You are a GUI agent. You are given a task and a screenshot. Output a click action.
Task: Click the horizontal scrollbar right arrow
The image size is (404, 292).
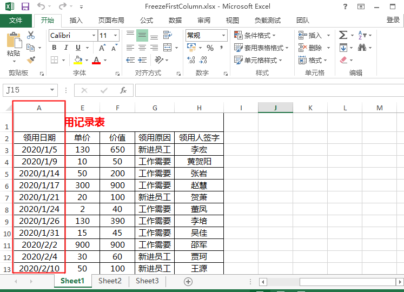400,282
